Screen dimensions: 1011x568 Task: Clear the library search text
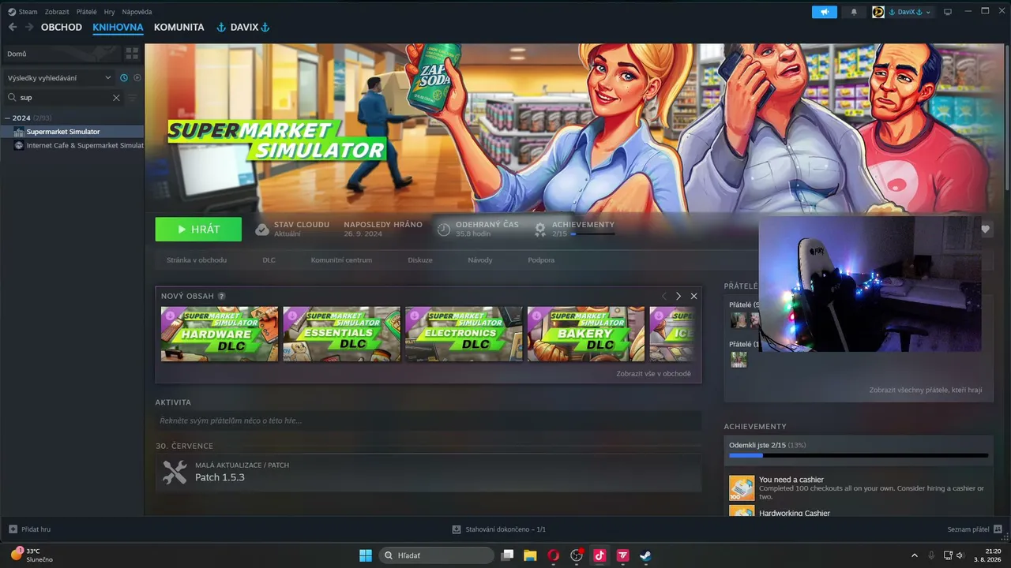point(116,98)
